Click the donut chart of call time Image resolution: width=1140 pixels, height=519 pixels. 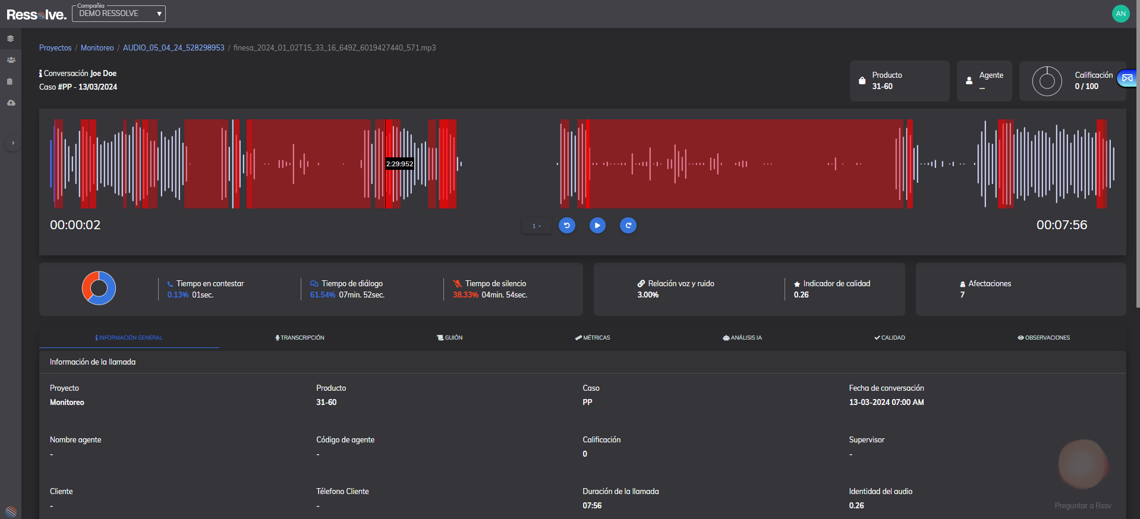pyautogui.click(x=99, y=288)
